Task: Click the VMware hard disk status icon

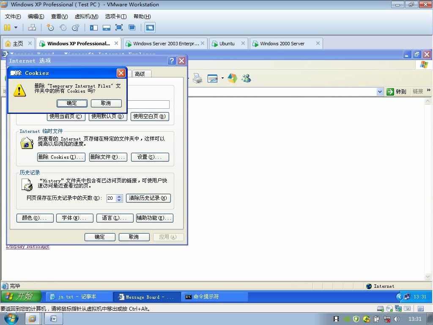Action: [x=381, y=308]
